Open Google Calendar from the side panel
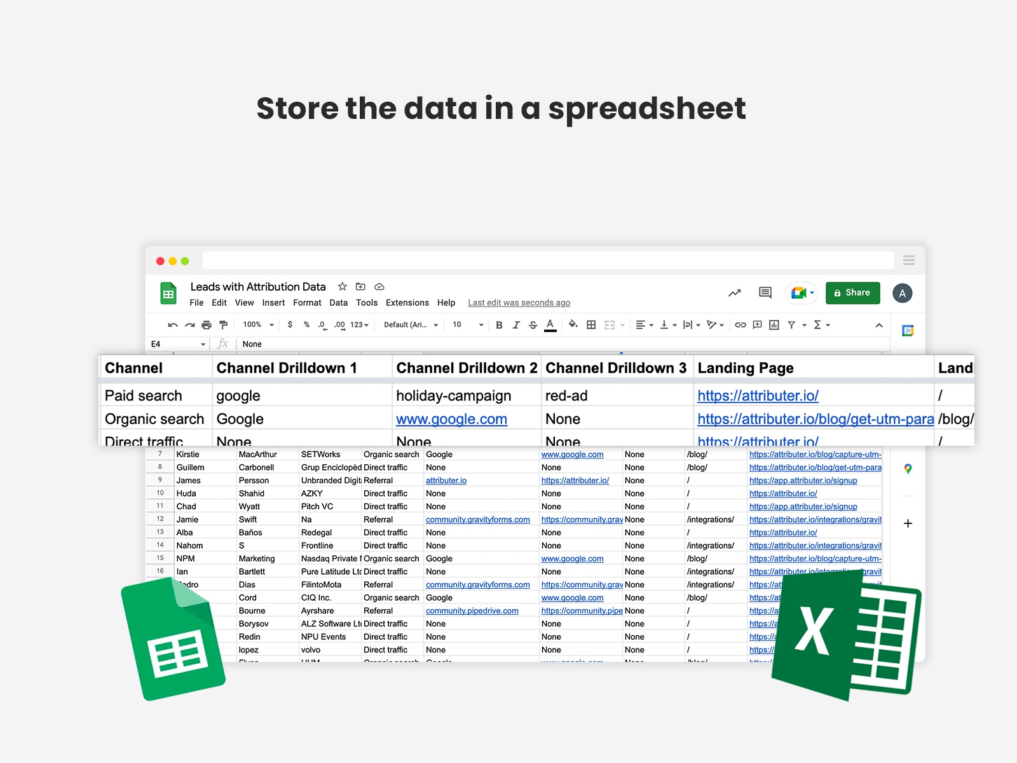Viewport: 1017px width, 763px height. point(909,330)
